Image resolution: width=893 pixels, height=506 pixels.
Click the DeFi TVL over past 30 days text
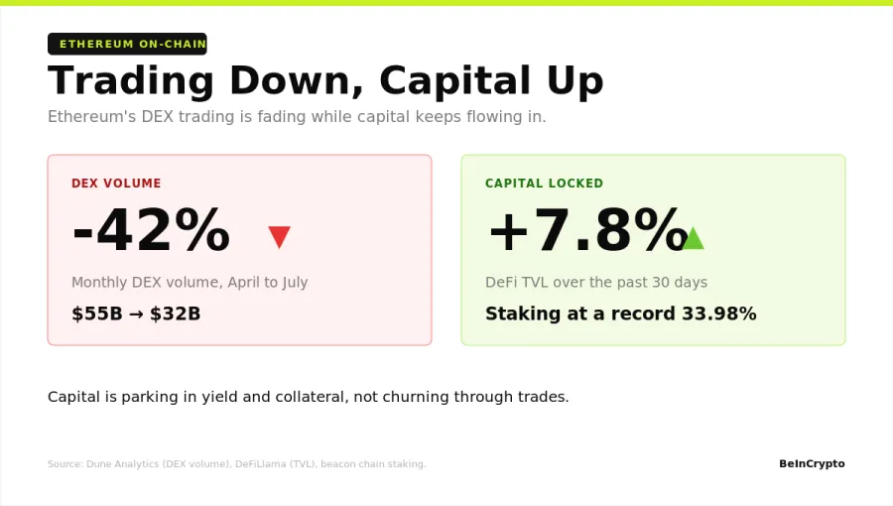coord(596,283)
